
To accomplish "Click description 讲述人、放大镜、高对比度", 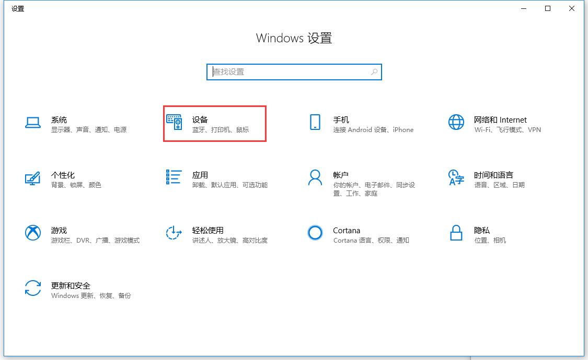I will point(230,241).
